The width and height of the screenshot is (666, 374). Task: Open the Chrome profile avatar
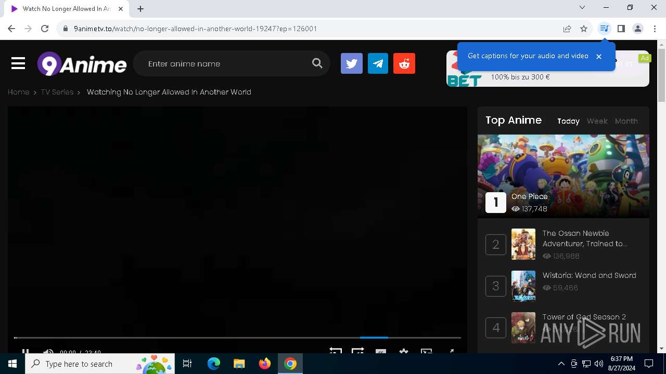[x=638, y=29]
